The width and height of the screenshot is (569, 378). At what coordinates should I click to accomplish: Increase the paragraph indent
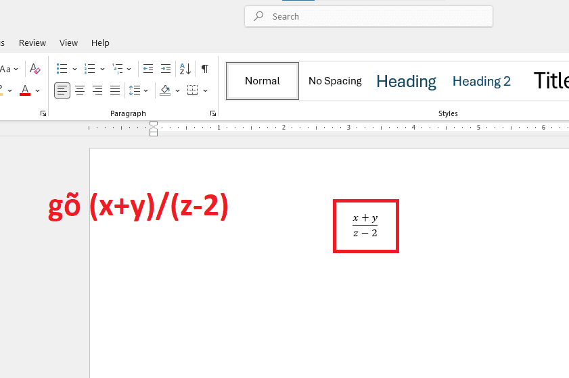(x=166, y=68)
